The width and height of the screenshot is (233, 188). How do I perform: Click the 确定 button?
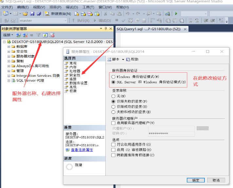pos(196,180)
